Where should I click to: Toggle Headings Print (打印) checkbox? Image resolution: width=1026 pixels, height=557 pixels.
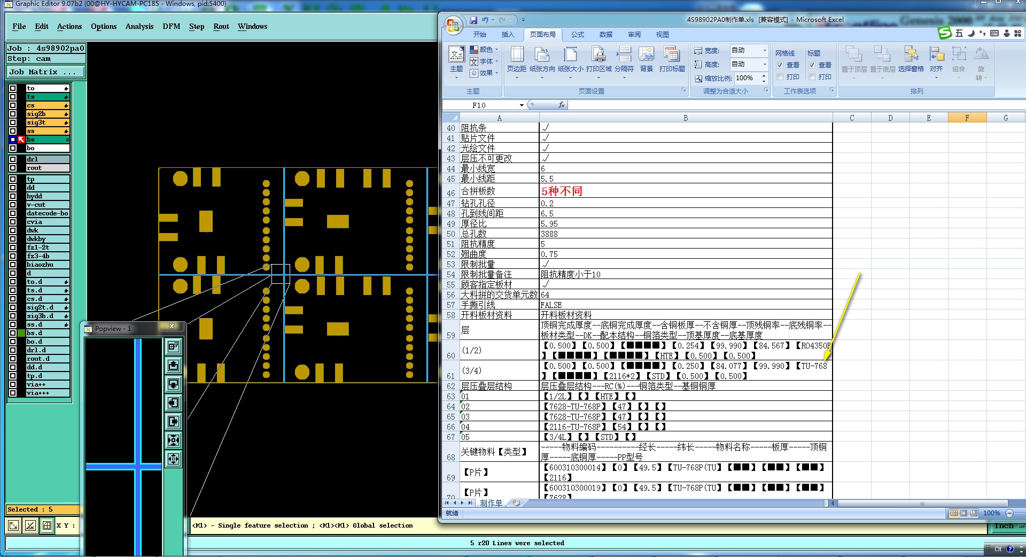812,77
